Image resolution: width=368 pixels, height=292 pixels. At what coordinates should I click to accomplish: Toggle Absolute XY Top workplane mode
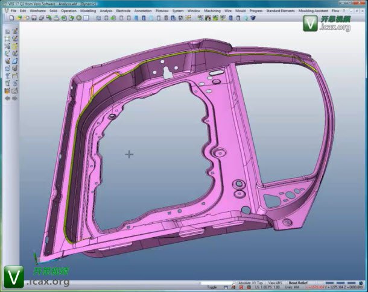click(252, 282)
